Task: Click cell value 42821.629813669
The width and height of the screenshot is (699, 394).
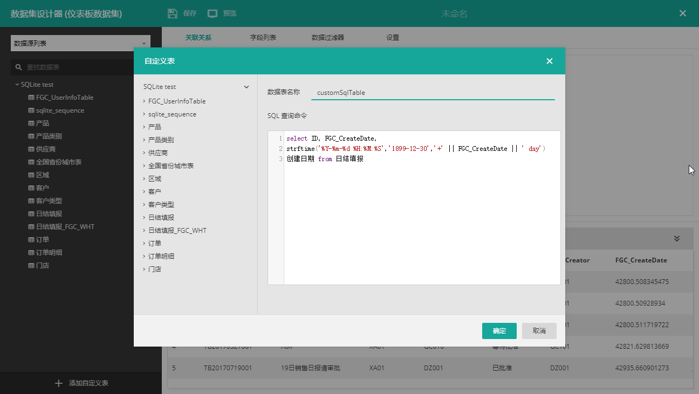Action: click(642, 347)
